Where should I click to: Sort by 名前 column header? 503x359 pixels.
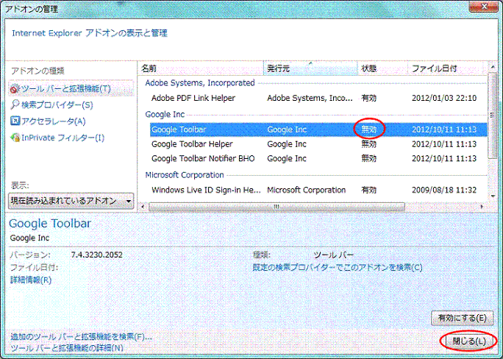(x=201, y=68)
